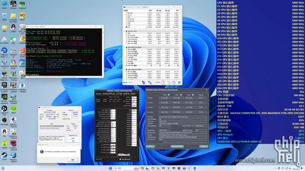Open Logitech G HUB desktop icon
The height and width of the screenshot is (171, 305).
pos(4,108)
